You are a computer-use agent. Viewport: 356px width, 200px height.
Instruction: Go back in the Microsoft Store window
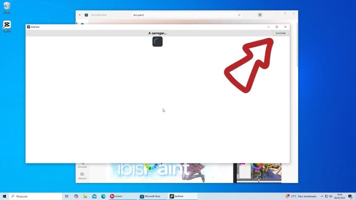point(80,15)
